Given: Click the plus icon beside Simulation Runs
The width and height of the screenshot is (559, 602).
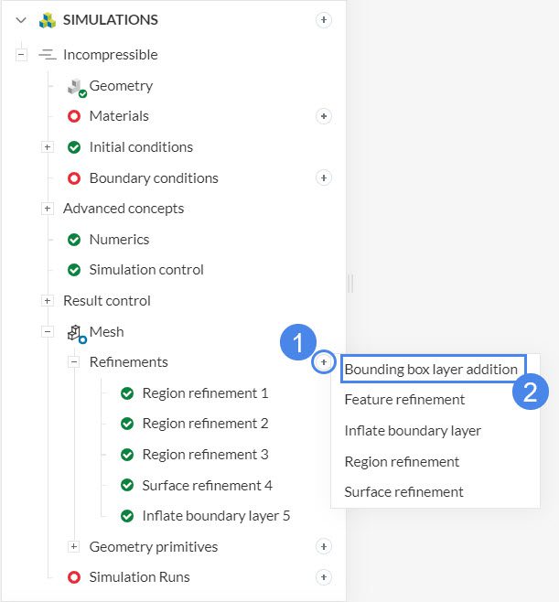Looking at the screenshot, I should click(x=323, y=577).
